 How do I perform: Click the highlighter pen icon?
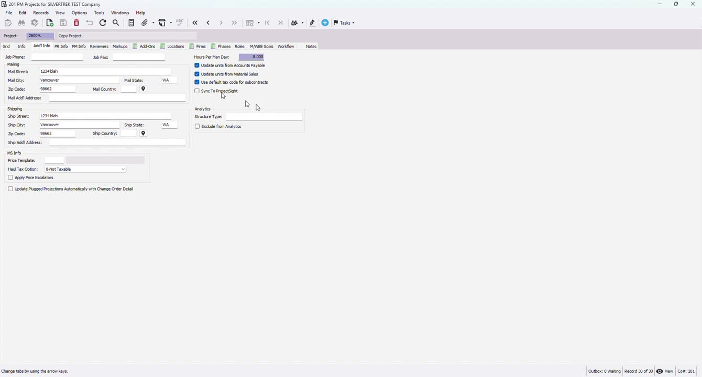(x=313, y=23)
